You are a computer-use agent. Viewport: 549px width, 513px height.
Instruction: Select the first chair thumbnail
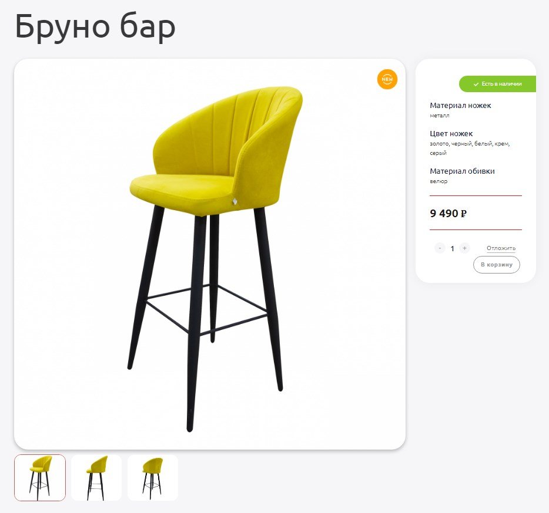(40, 478)
